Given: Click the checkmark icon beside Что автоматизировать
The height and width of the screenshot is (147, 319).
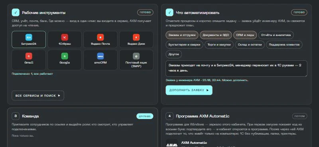Looking at the screenshot, I should [x=169, y=12].
